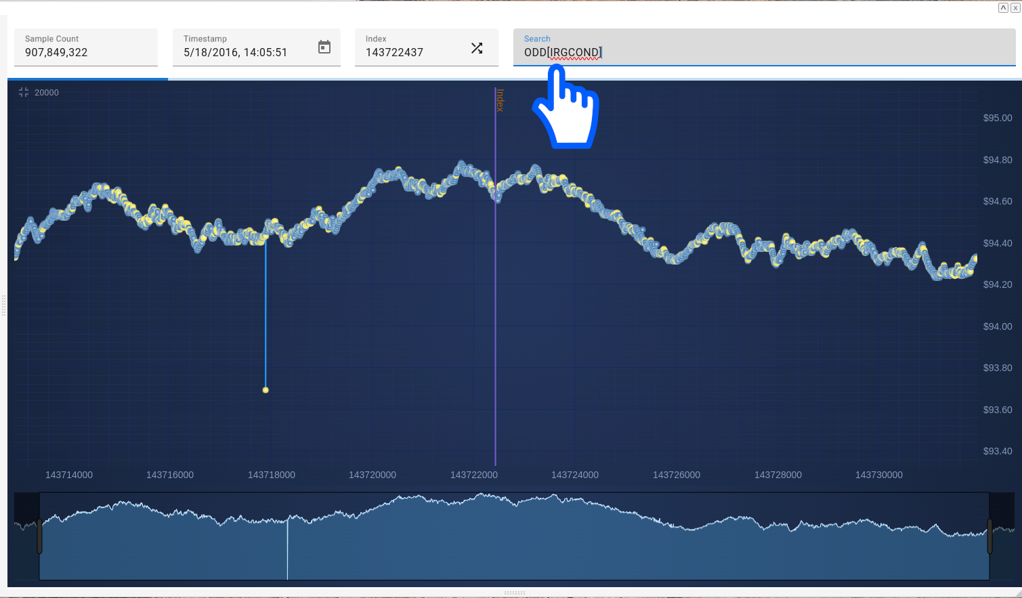Collapse the panel with the caret button

click(1003, 8)
